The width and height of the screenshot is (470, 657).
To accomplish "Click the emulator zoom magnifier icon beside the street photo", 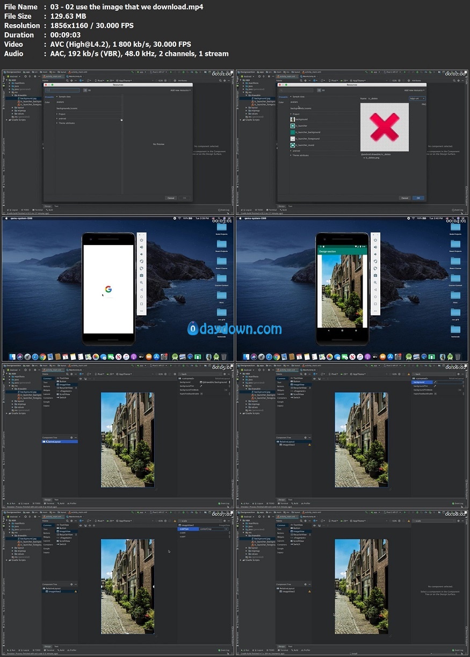I will tap(375, 283).
